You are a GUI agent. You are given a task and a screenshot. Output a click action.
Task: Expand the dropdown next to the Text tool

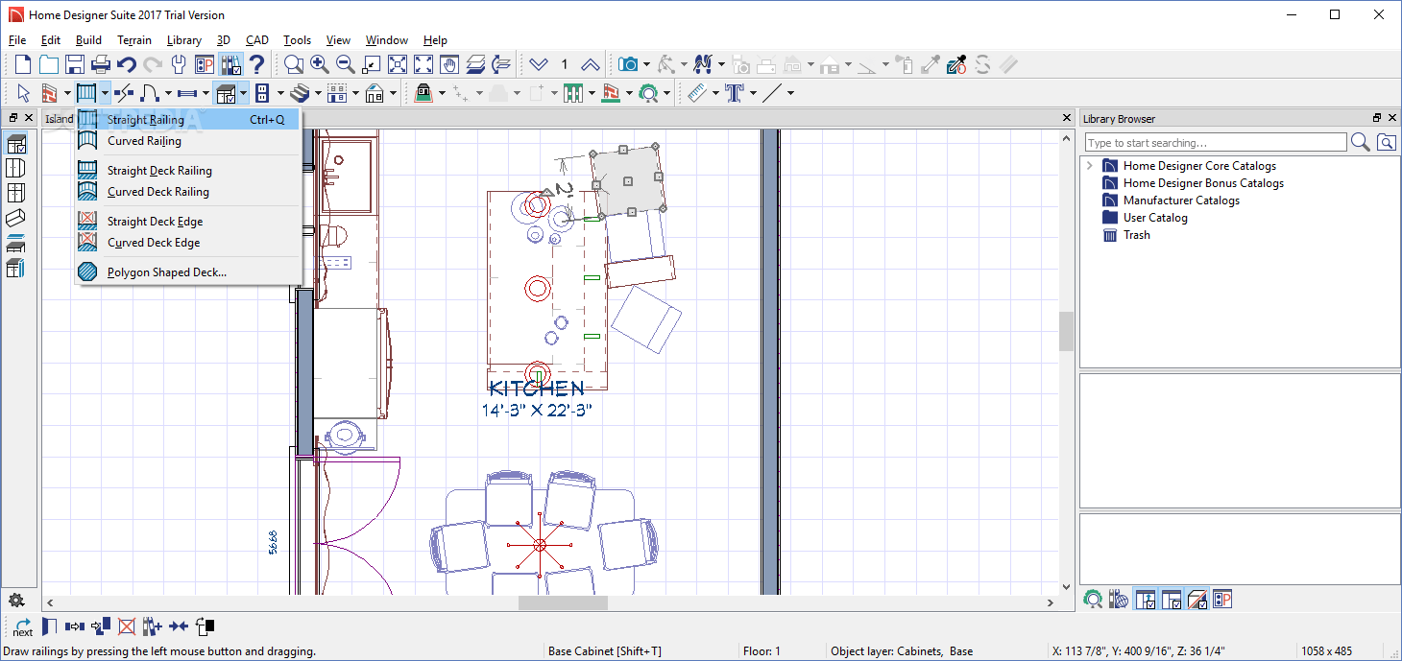[754, 93]
